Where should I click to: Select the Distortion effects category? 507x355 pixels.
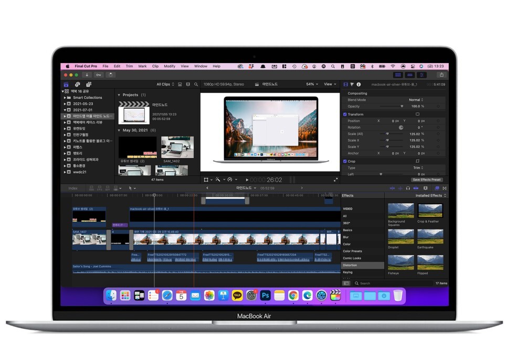363,265
